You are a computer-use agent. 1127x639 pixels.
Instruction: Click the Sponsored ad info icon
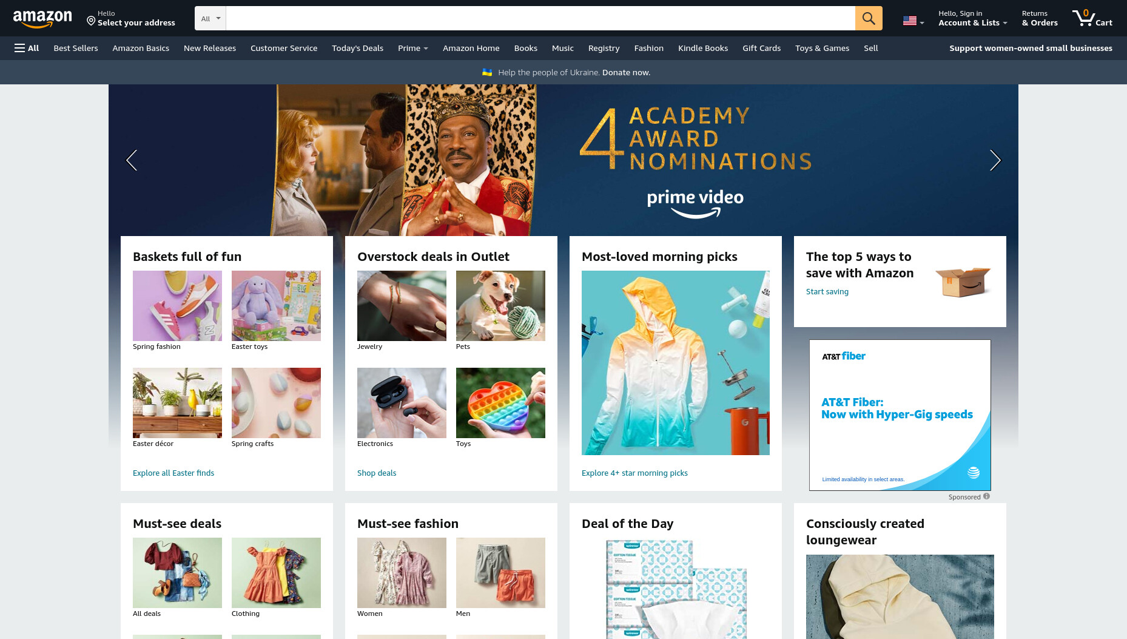[x=986, y=496]
